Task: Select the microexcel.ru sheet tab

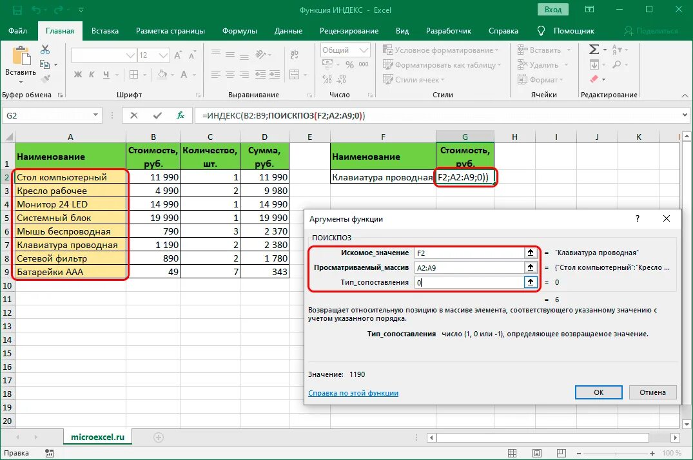Action: (98, 437)
